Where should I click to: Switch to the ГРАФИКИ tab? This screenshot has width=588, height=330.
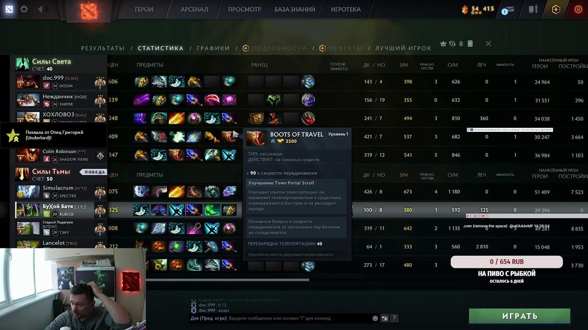click(213, 48)
